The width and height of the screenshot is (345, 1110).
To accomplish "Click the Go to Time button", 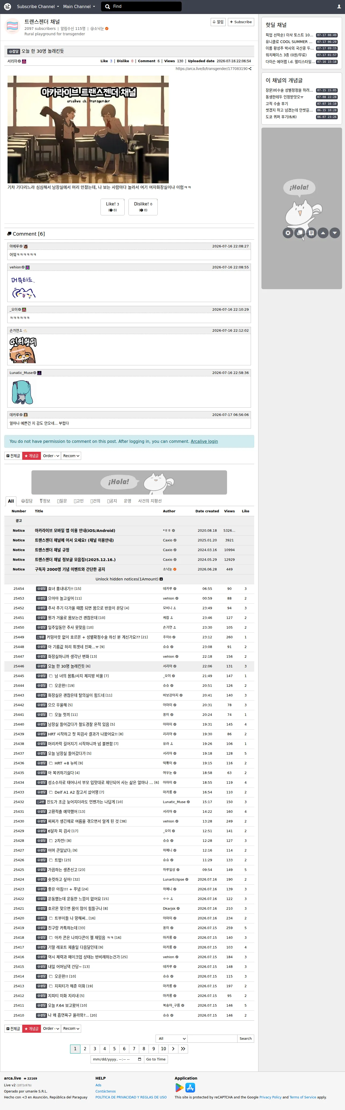I will click(x=156, y=1059).
